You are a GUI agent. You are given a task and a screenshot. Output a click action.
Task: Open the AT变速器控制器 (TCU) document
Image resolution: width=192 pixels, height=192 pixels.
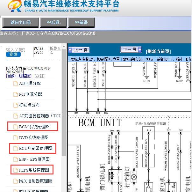[x=40, y=116]
